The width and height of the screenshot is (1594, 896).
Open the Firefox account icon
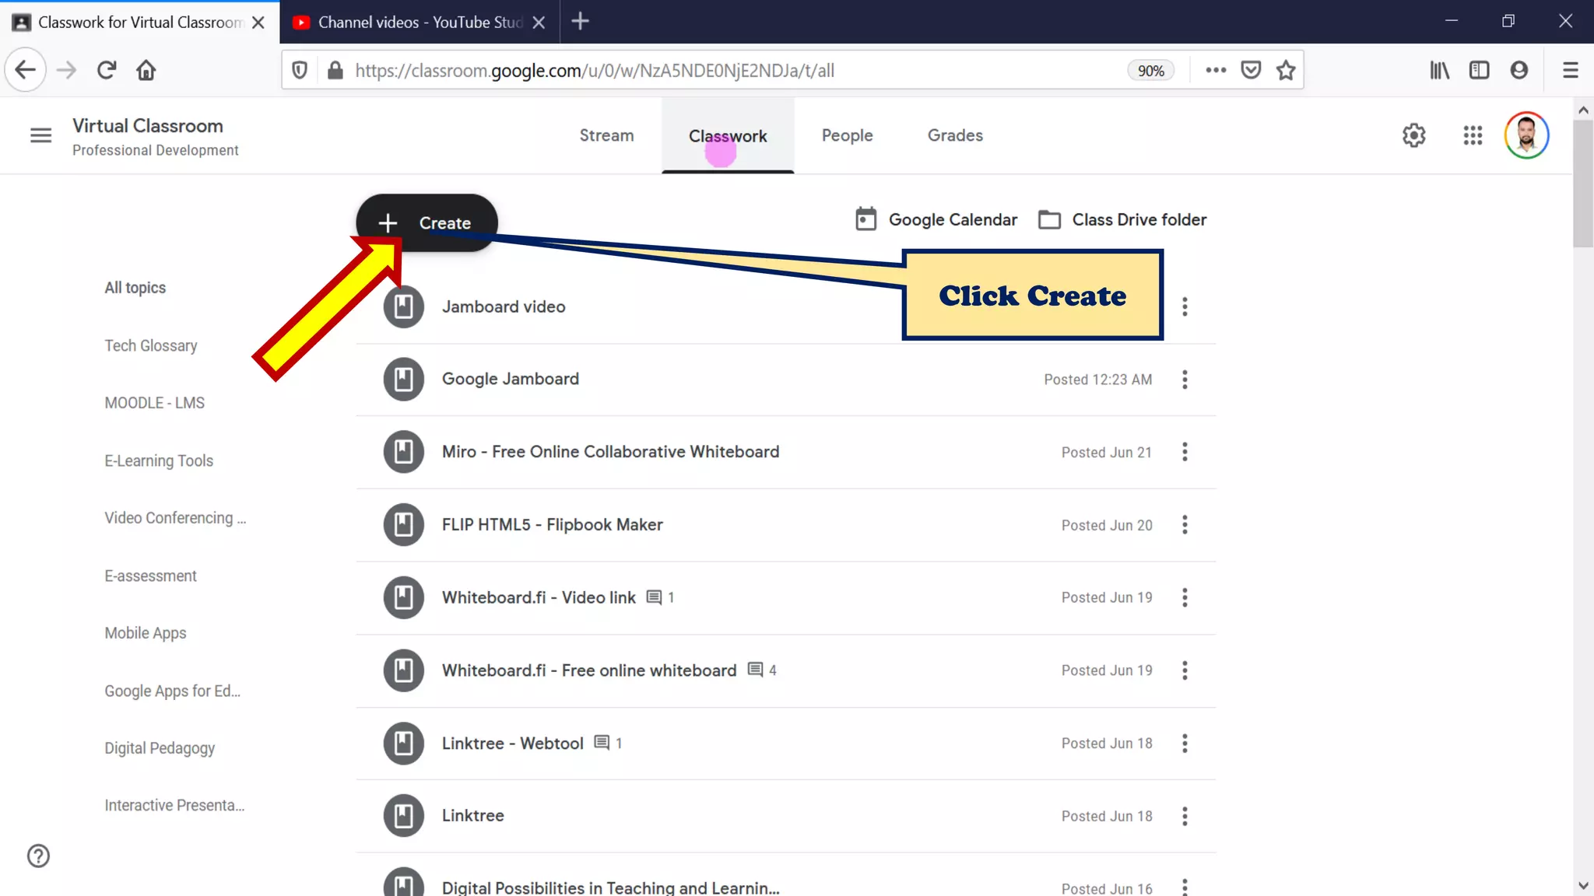1519,70
